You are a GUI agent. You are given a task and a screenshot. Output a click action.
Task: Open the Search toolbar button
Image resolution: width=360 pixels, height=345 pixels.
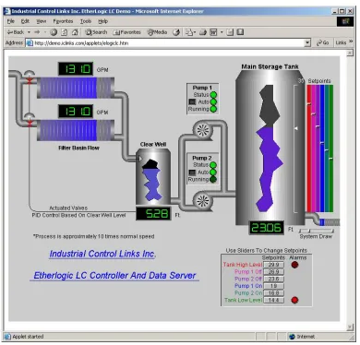tap(96, 32)
